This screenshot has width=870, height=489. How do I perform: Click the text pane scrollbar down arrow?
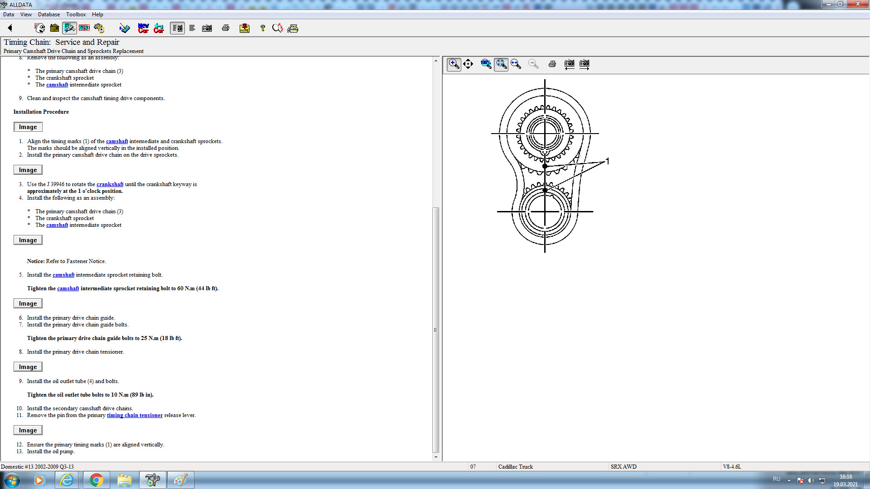436,457
